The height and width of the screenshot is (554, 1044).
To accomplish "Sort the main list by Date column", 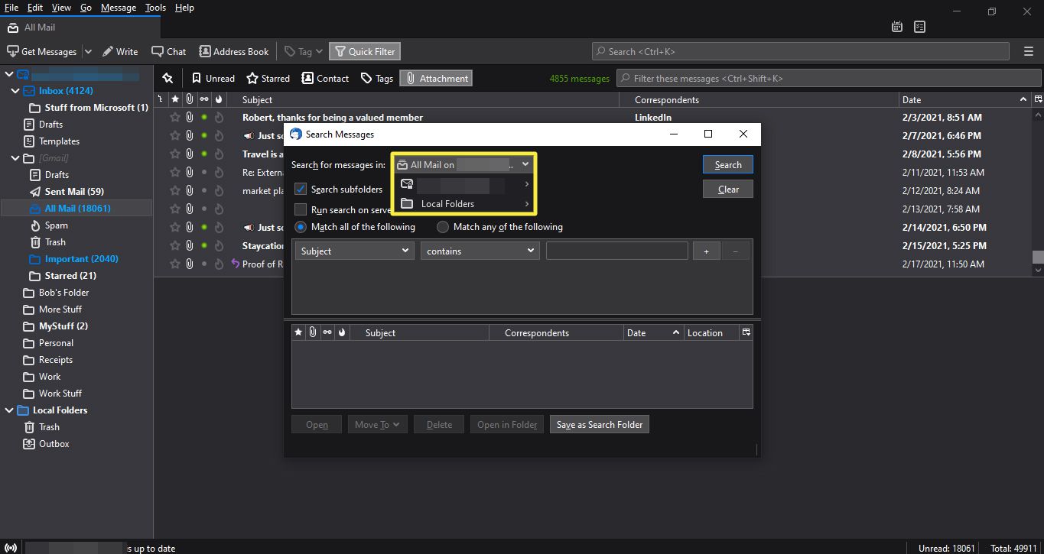I will (x=965, y=99).
